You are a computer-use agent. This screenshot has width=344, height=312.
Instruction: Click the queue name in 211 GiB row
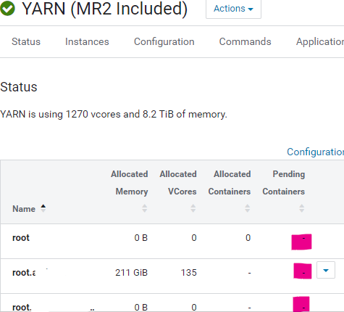(24, 273)
